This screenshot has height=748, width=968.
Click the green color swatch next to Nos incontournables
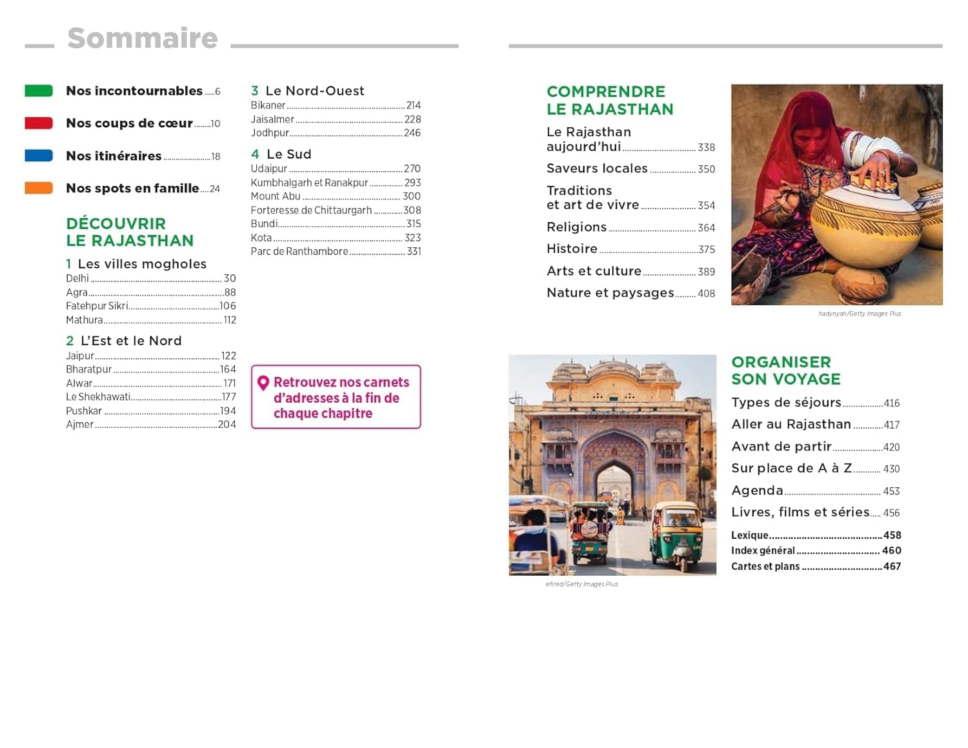pyautogui.click(x=39, y=91)
